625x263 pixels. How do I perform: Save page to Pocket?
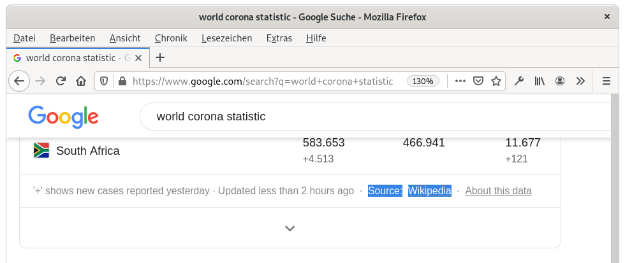click(478, 81)
